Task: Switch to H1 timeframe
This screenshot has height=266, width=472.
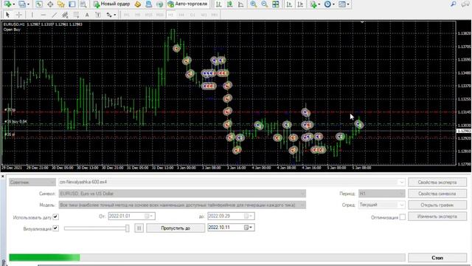Action: [170, 15]
